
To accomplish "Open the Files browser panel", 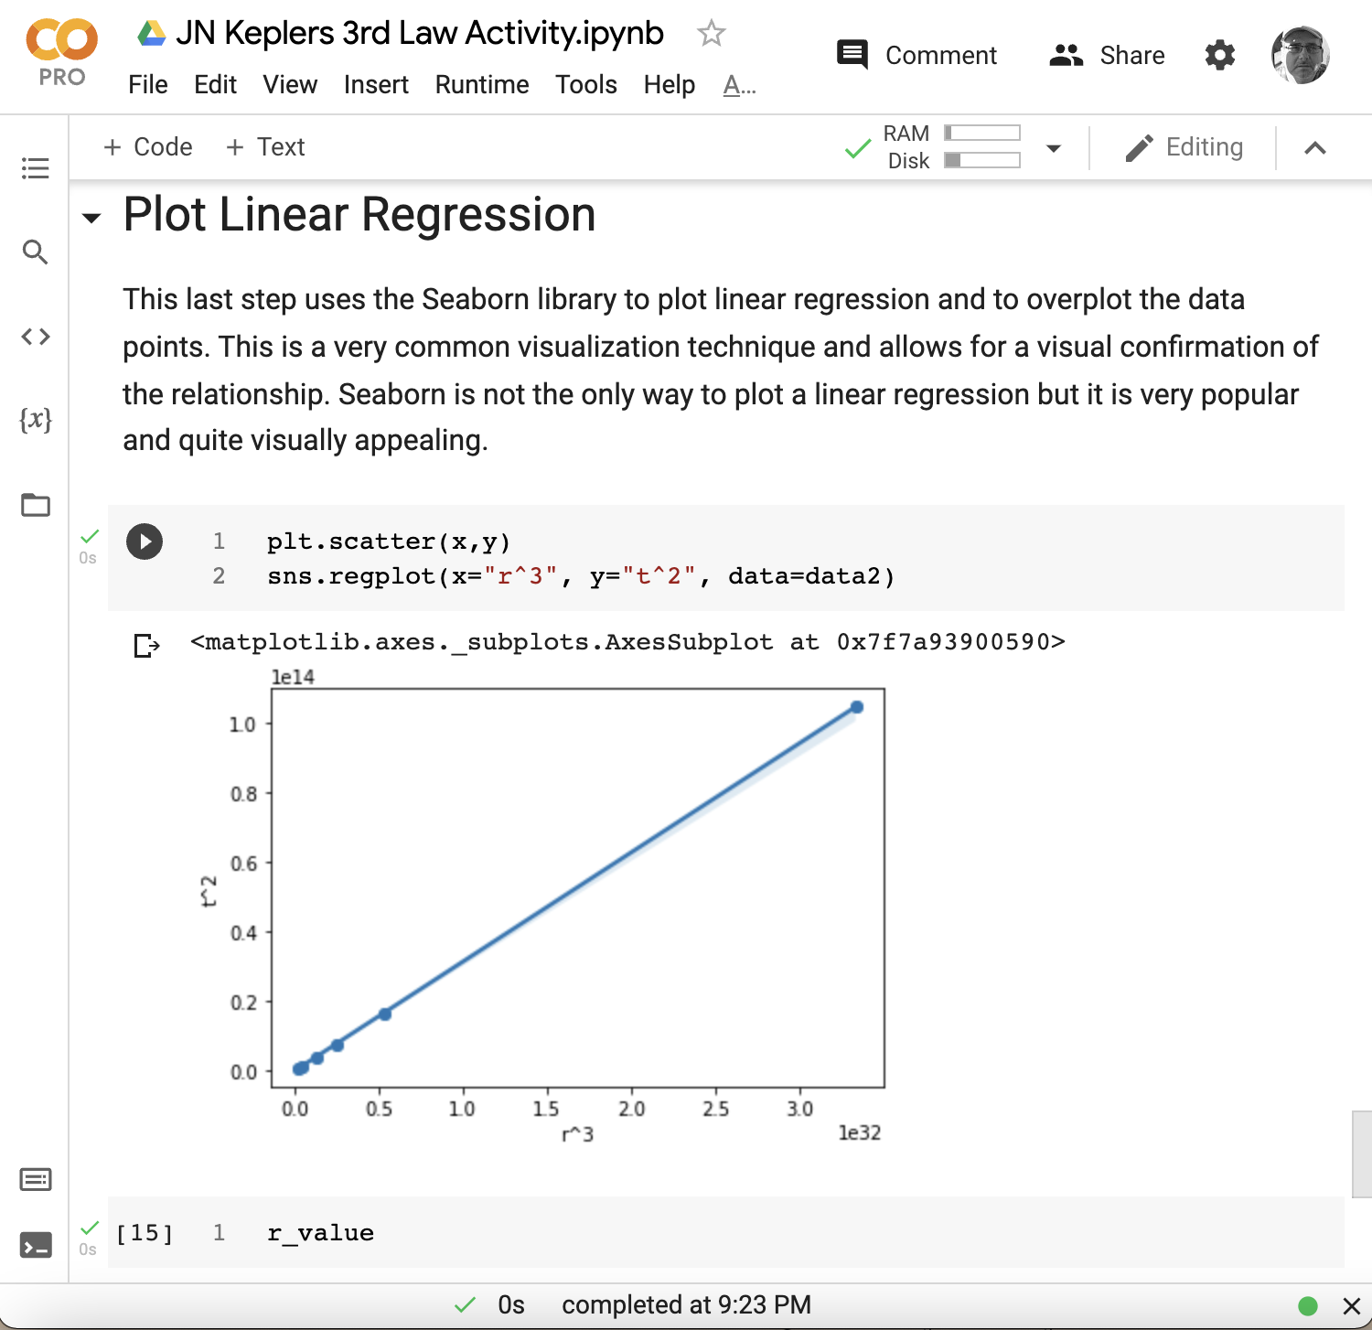I will point(35,505).
